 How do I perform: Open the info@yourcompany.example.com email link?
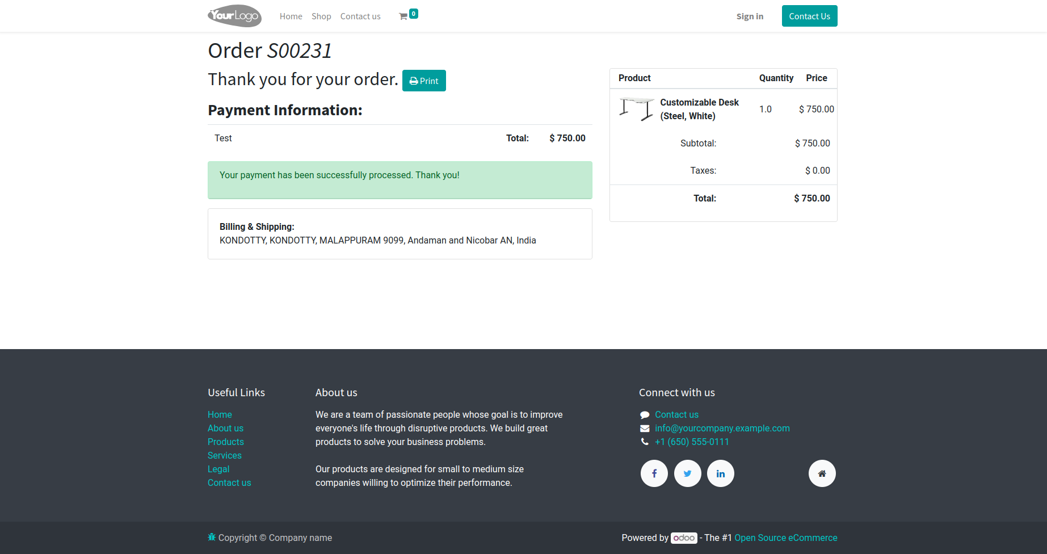point(722,428)
